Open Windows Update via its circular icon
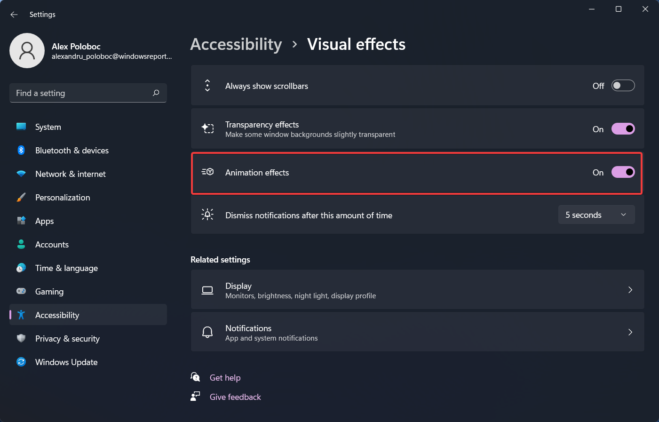Viewport: 659px width, 422px height. [21, 362]
